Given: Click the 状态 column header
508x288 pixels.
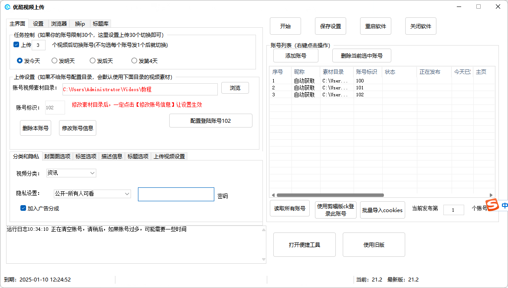Looking at the screenshot, I should pyautogui.click(x=400, y=72).
